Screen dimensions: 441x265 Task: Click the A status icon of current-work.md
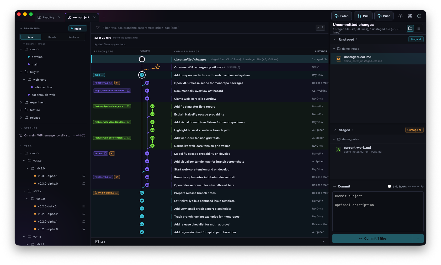(339, 150)
